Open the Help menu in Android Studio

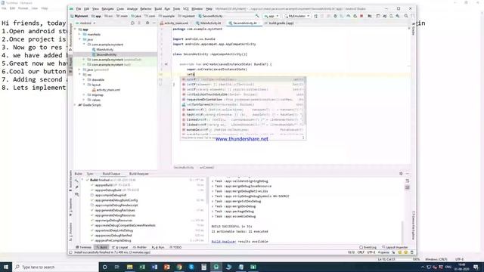[x=209, y=9]
